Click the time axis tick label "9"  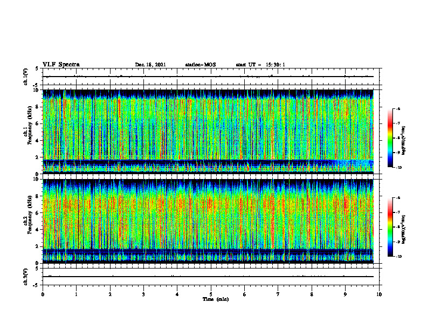click(345, 294)
